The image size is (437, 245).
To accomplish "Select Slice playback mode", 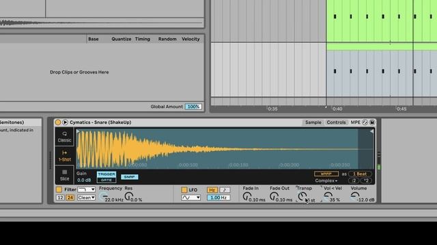I will click(x=64, y=175).
